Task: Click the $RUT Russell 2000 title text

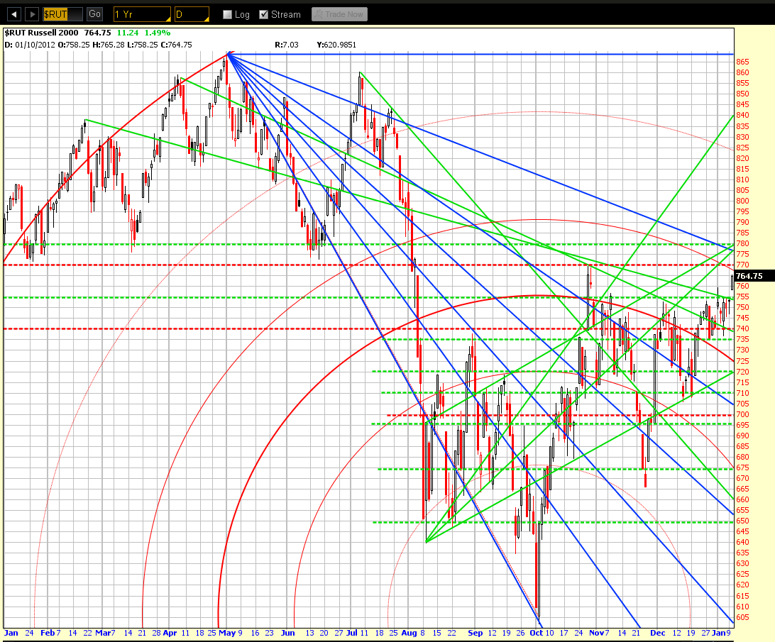Action: pos(41,33)
